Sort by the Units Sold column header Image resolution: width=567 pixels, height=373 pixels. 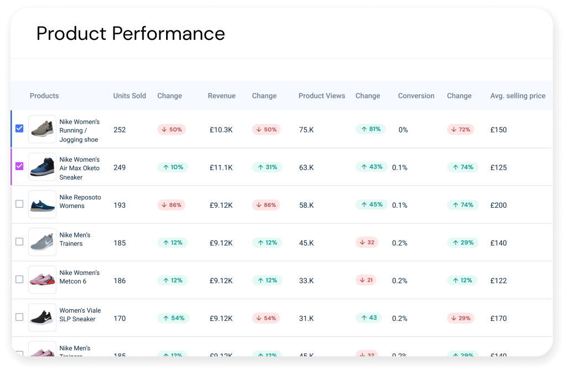[129, 95]
